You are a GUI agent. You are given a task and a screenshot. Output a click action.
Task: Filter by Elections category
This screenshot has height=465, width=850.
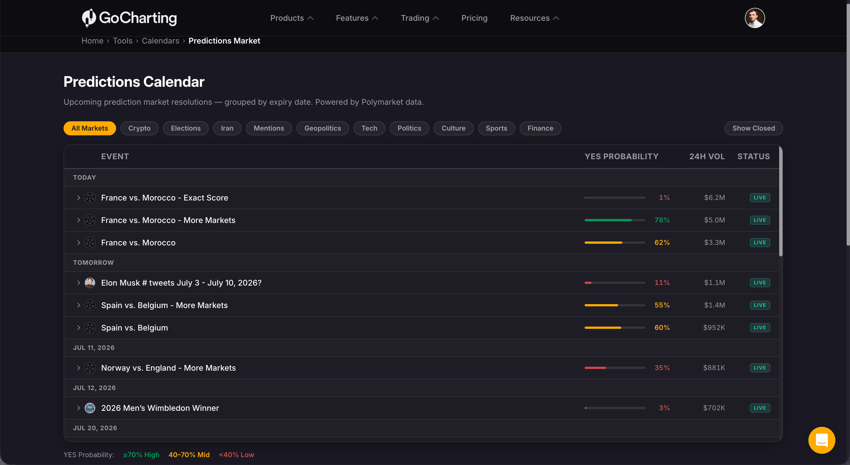pos(186,128)
